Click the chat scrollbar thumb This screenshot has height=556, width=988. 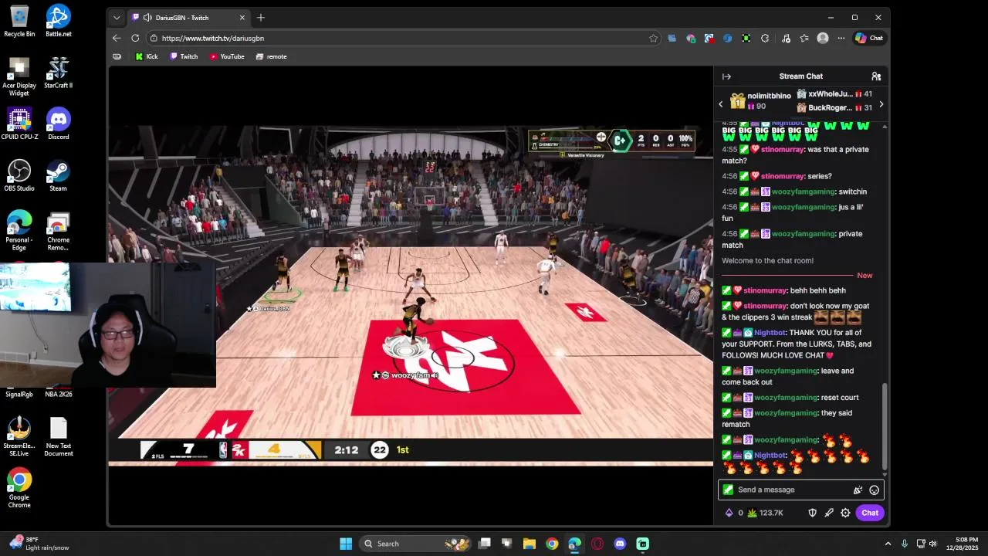pos(885,427)
